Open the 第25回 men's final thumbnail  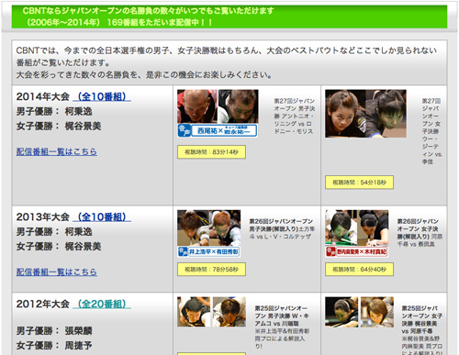211,312
